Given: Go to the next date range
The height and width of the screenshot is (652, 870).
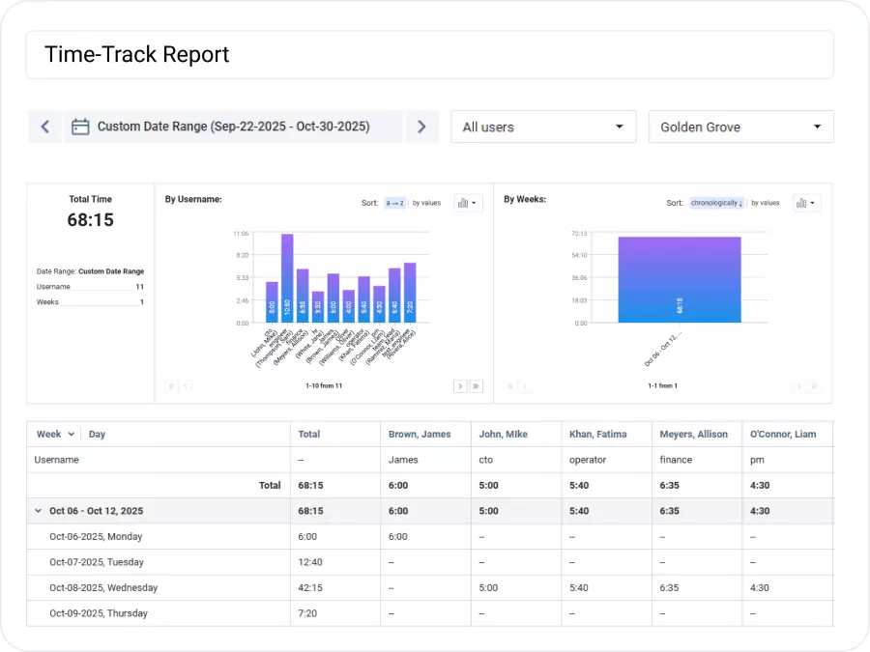Looking at the screenshot, I should tap(421, 127).
